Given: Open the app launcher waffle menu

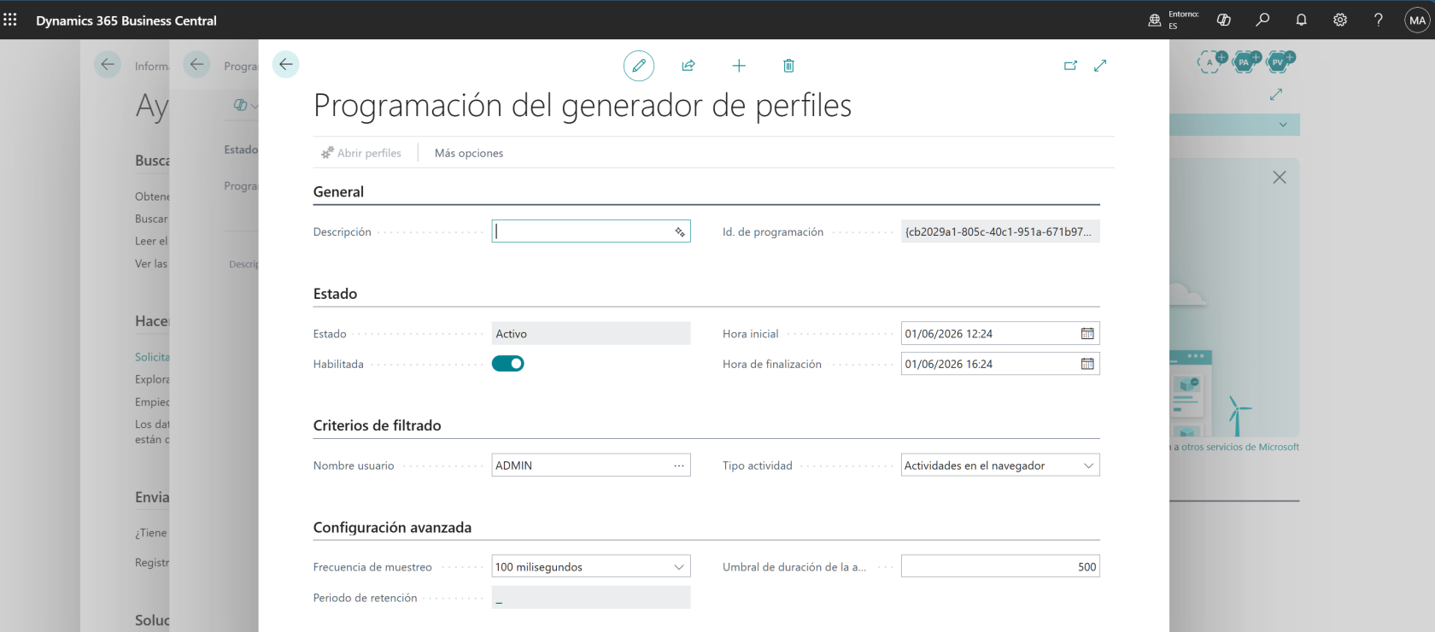Looking at the screenshot, I should [10, 20].
